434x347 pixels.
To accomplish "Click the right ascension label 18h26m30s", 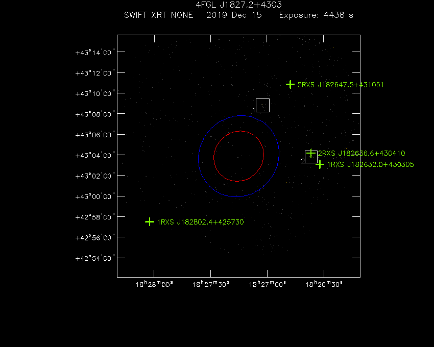I will pos(324,284).
